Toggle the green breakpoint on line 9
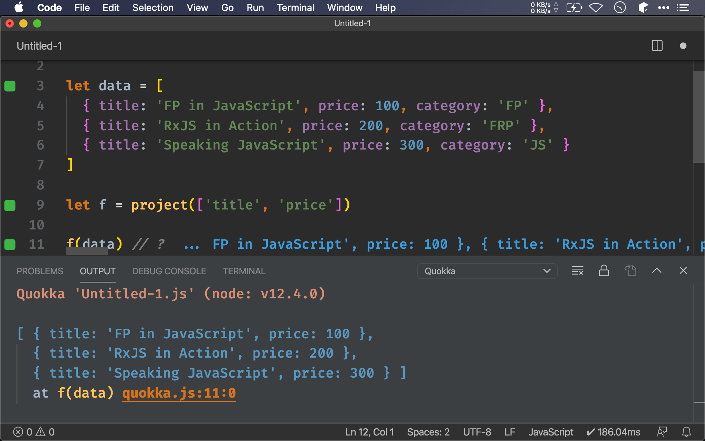This screenshot has height=441, width=705. pos(10,205)
